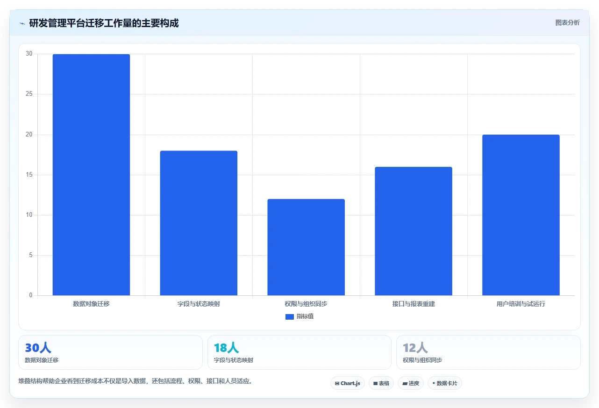The height and width of the screenshot is (408, 599).
Task: Click the icon in the Chart.js chip
Action: (x=337, y=384)
